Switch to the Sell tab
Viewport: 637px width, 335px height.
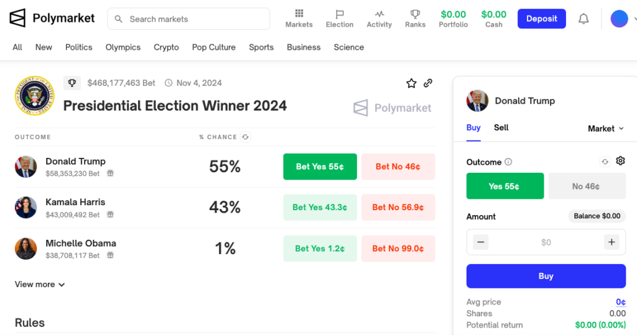pos(501,127)
